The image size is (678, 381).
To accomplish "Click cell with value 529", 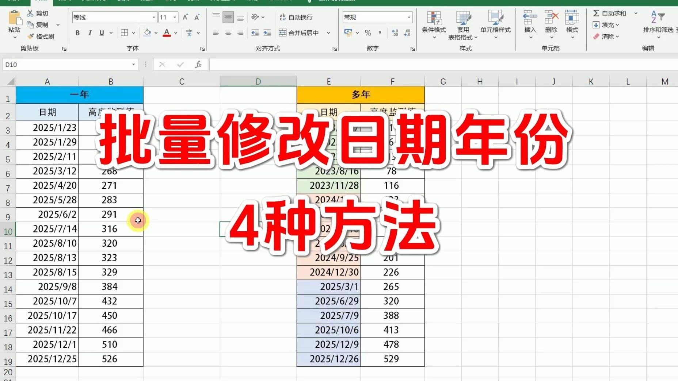I will (x=392, y=359).
